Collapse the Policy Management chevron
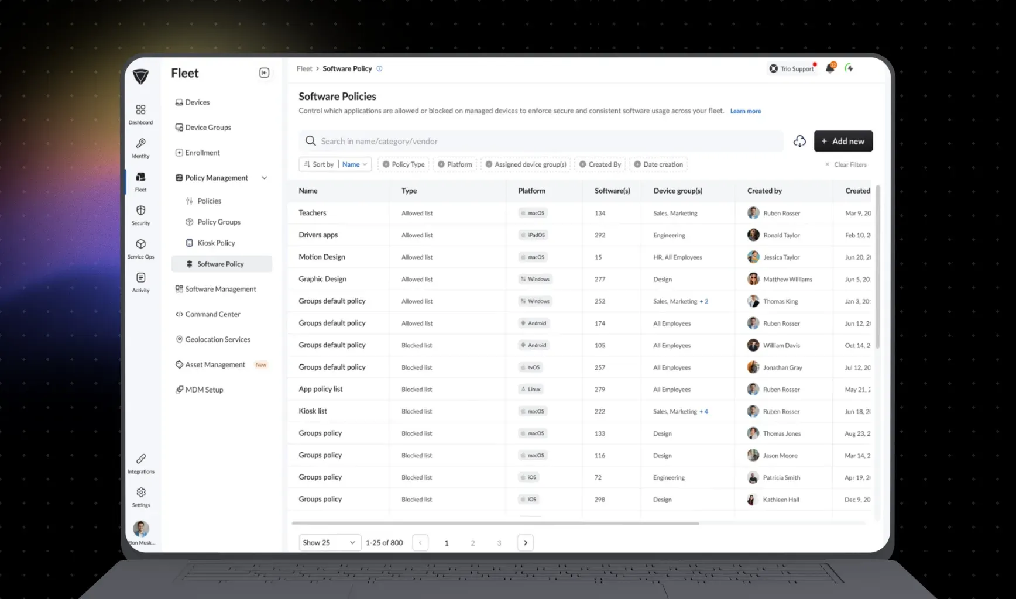 264,178
